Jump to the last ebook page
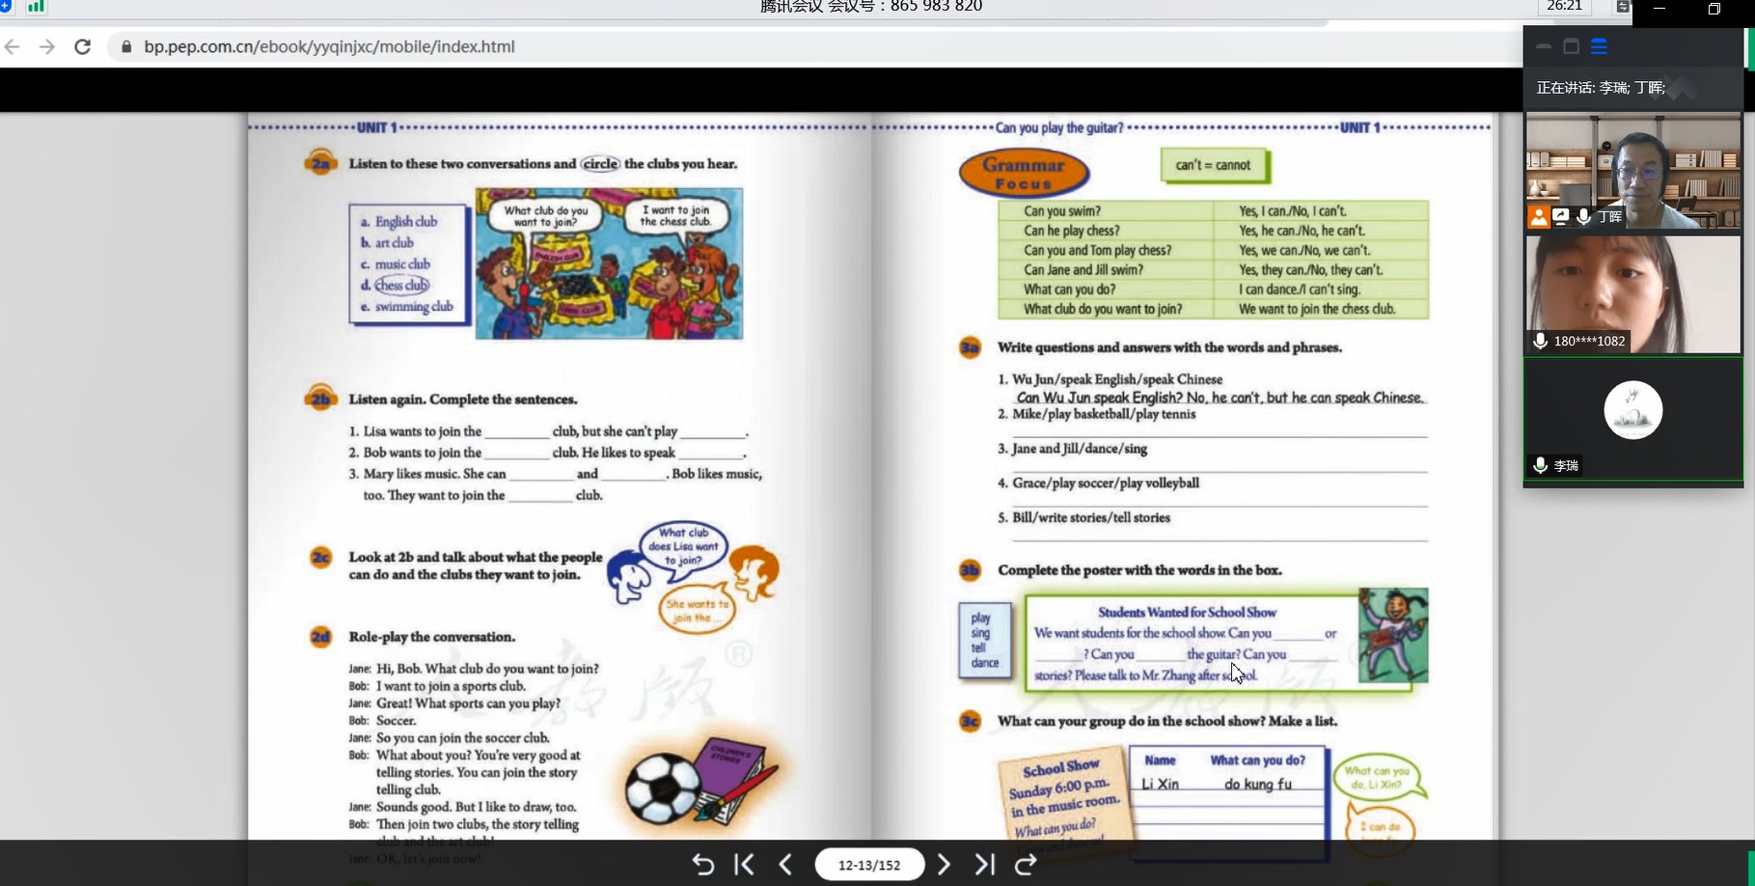The height and width of the screenshot is (886, 1755). [x=984, y=865]
